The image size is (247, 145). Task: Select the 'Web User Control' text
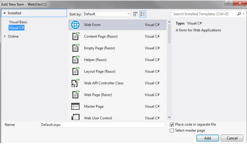pos(98,118)
